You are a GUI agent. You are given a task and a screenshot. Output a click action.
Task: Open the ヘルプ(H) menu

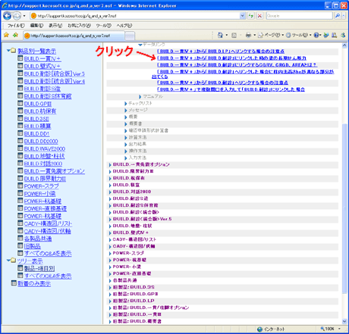pos(124,26)
